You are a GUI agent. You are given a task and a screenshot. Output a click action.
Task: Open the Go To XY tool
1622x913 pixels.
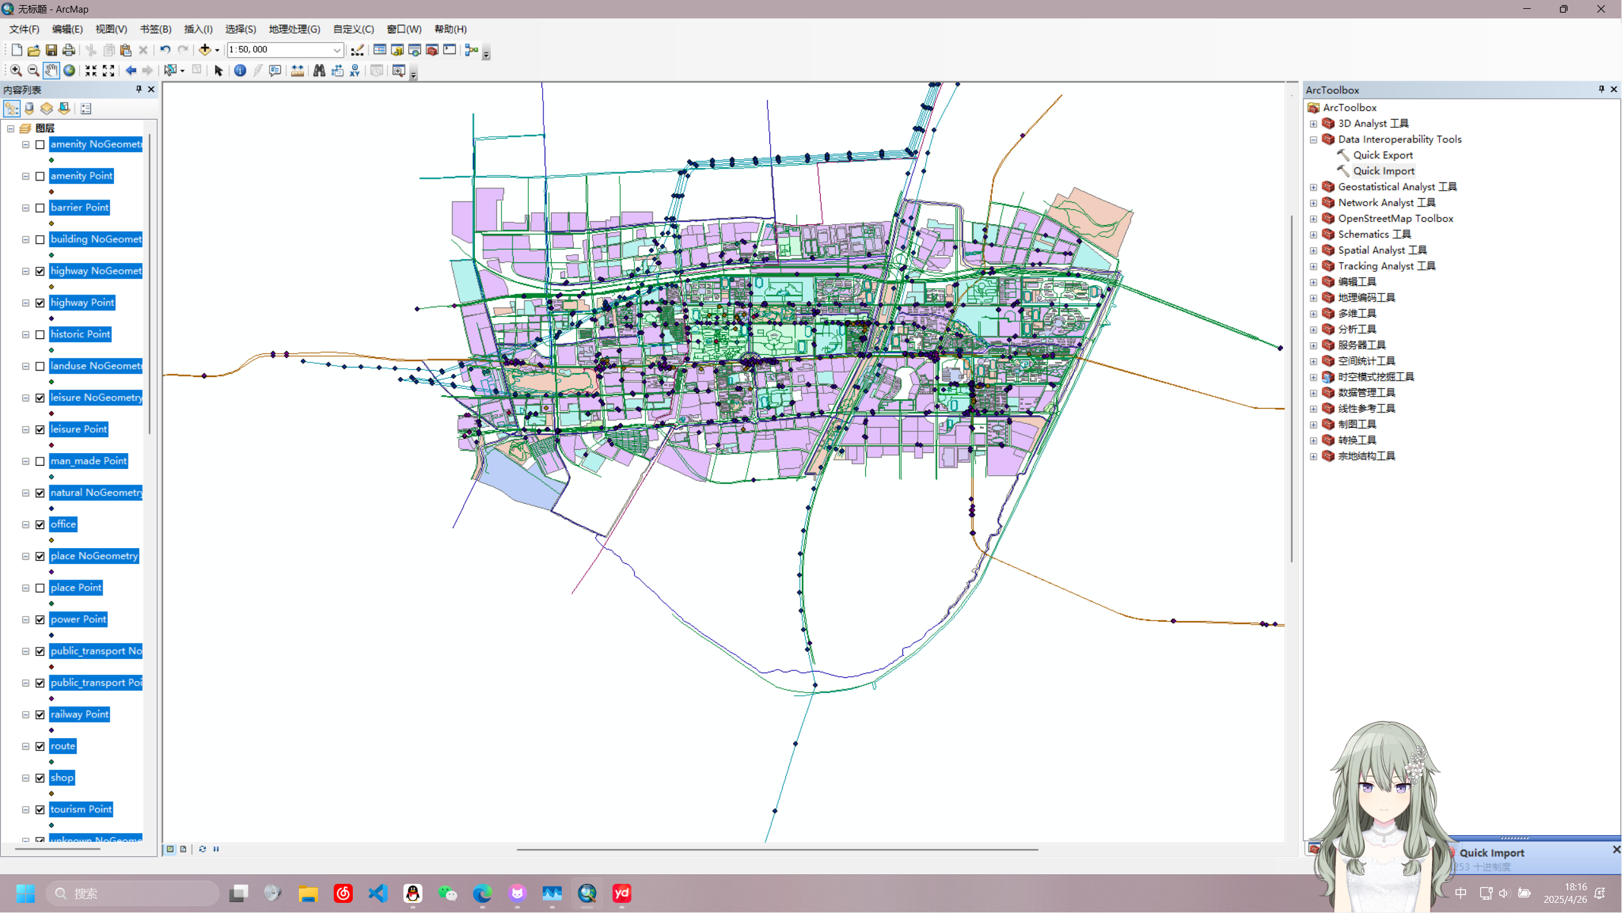click(x=355, y=70)
